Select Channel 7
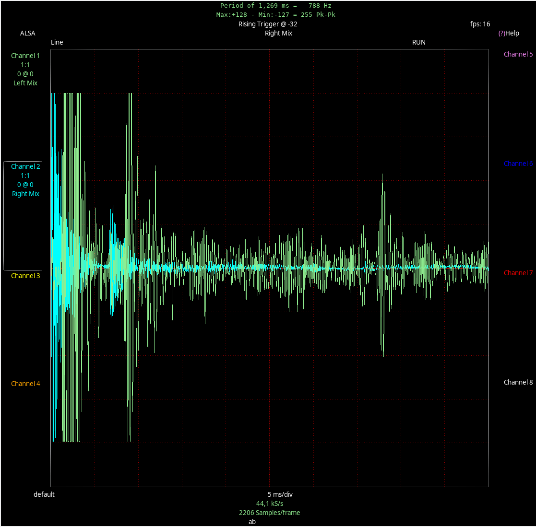 point(518,273)
